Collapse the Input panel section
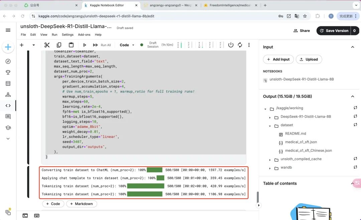Image resolution: width=361 pixels, height=220 pixels. 353,47
